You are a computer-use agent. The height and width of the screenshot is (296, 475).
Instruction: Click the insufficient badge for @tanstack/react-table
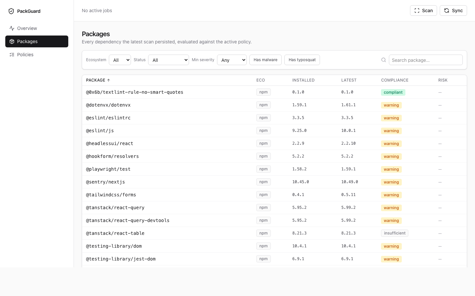point(395,233)
